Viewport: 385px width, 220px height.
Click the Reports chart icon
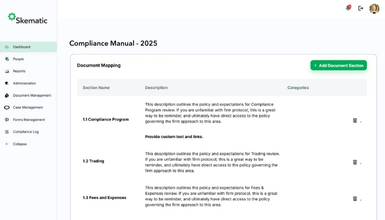(7, 71)
